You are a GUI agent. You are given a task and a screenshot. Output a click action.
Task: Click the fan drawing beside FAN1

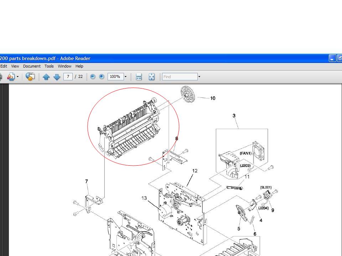point(259,151)
